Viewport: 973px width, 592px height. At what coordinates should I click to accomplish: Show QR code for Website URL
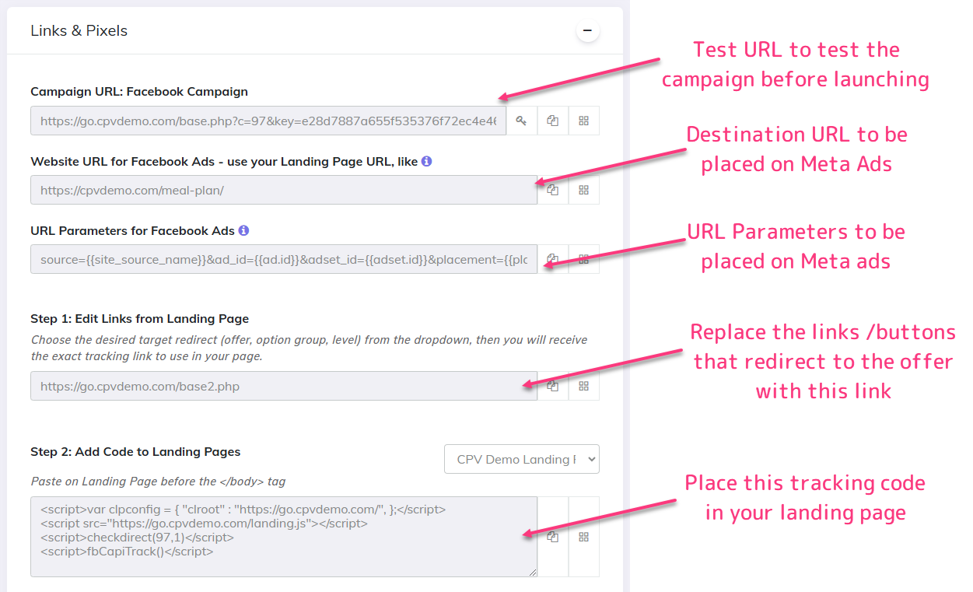pyautogui.click(x=584, y=190)
